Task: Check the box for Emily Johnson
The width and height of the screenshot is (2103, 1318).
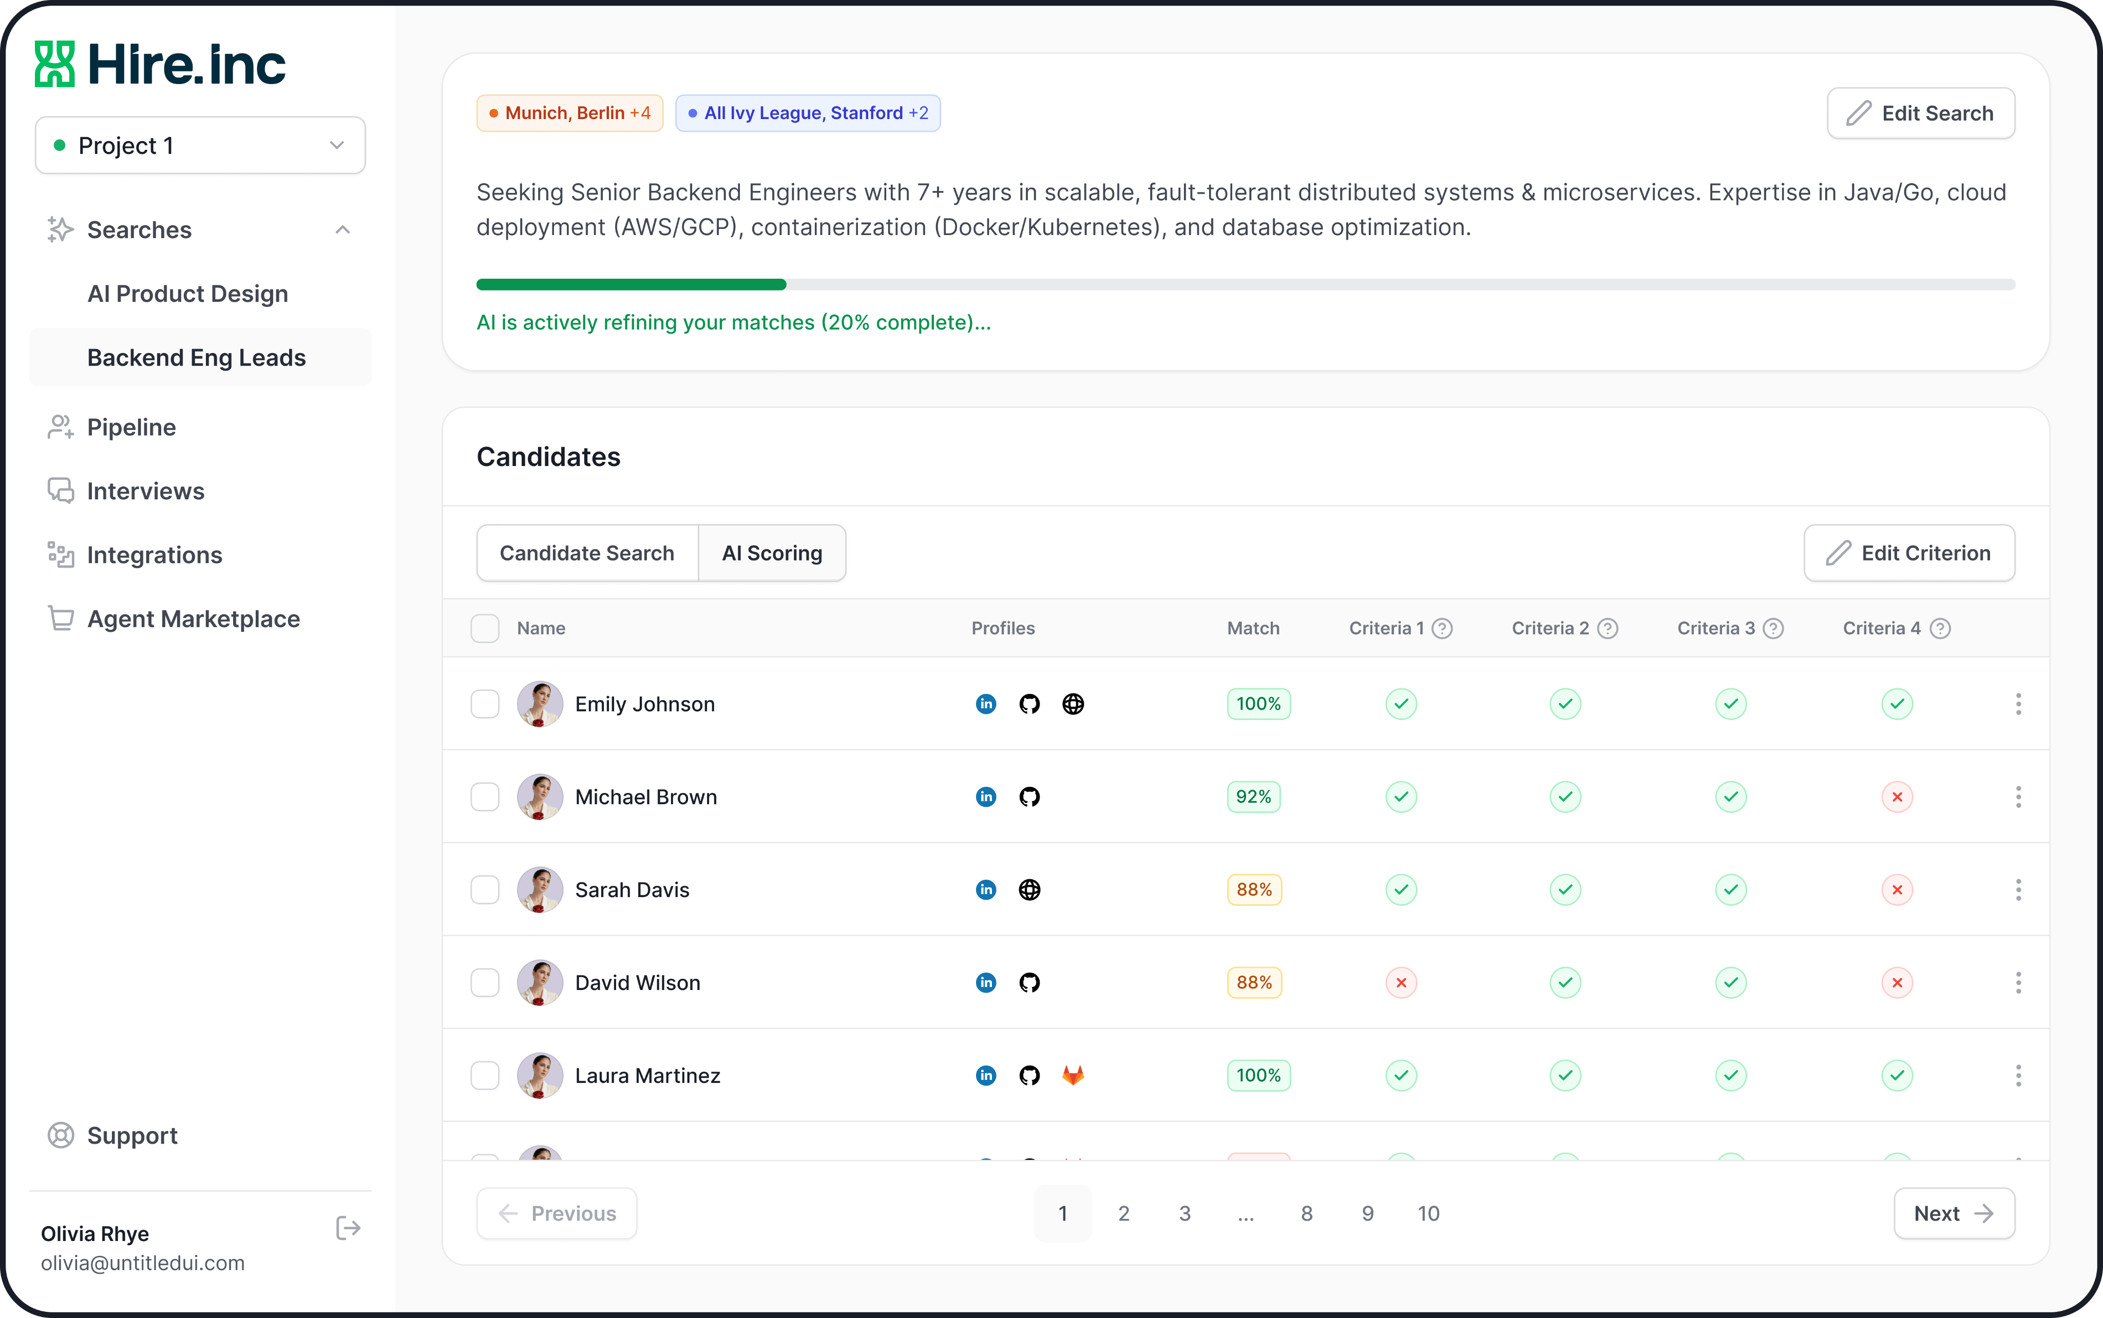Action: pyautogui.click(x=485, y=704)
